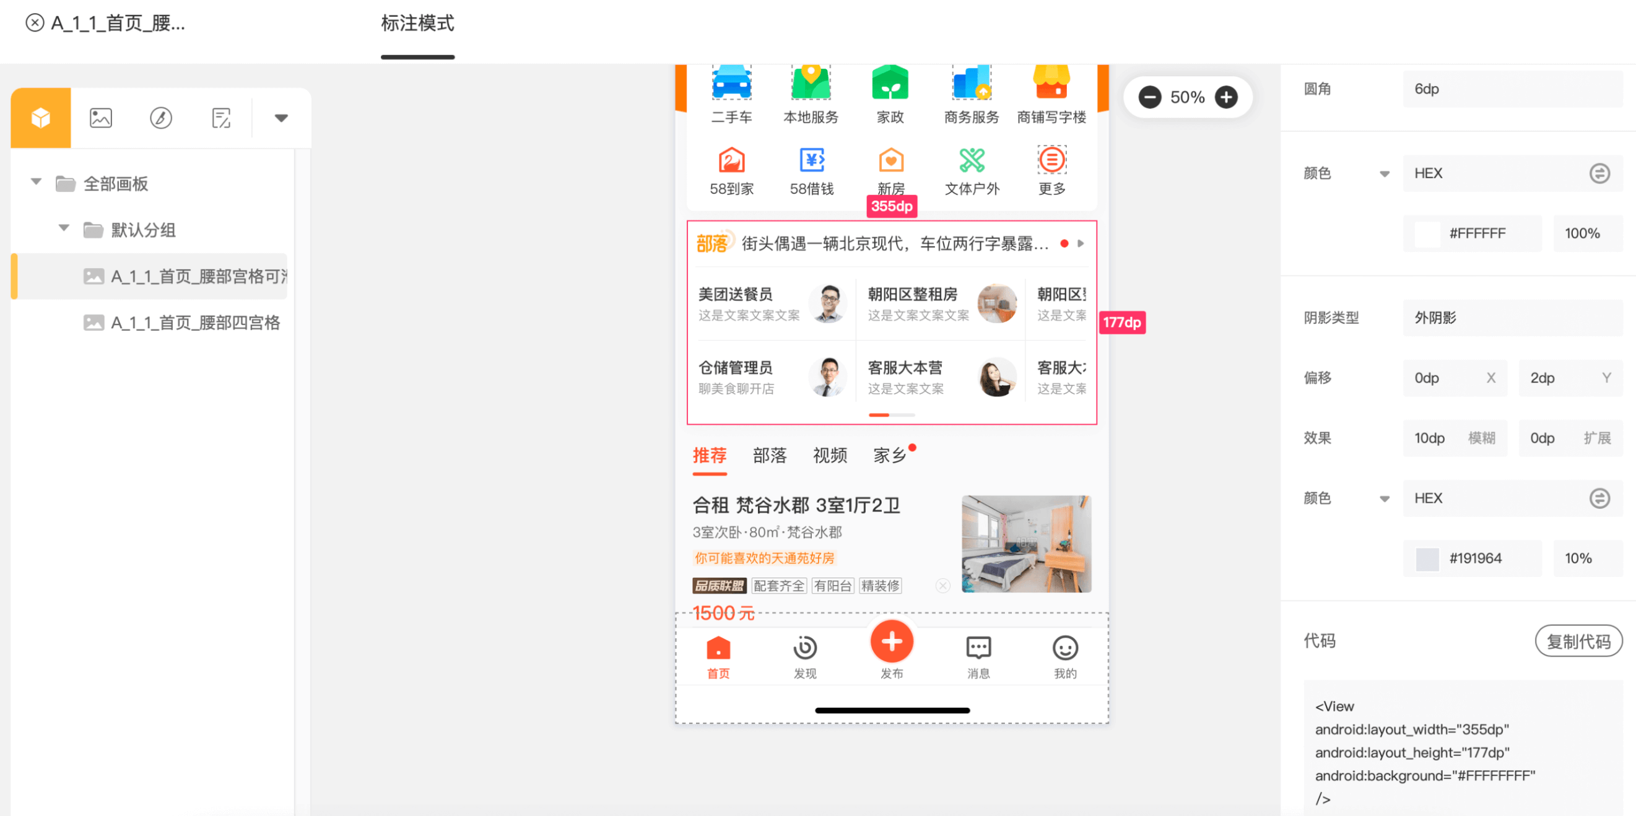Zoom in with the plus button

pyautogui.click(x=1225, y=97)
